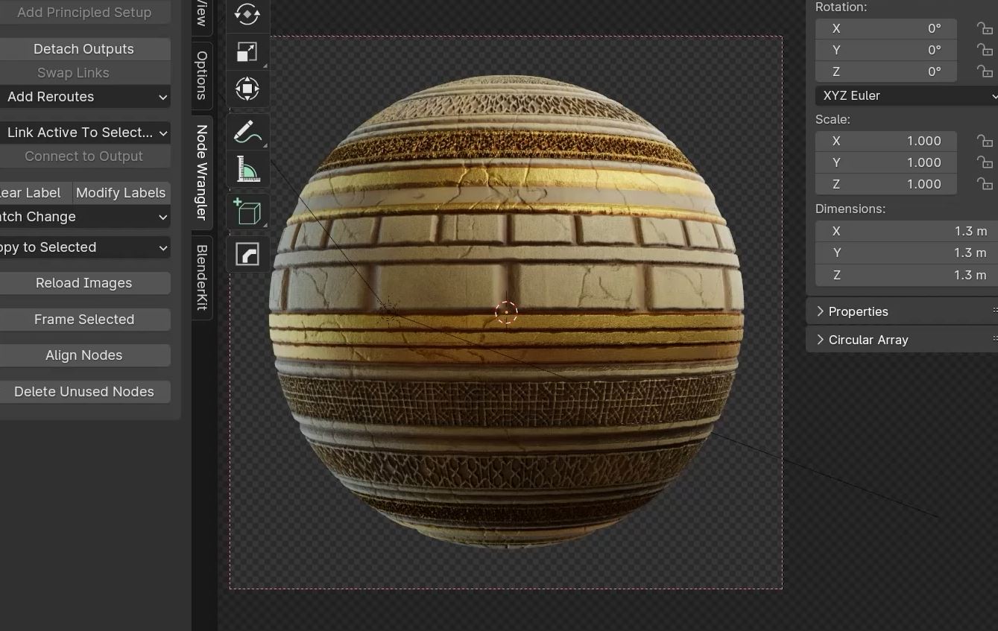Select the Add Cube tool
Image resolution: width=998 pixels, height=631 pixels.
247,212
